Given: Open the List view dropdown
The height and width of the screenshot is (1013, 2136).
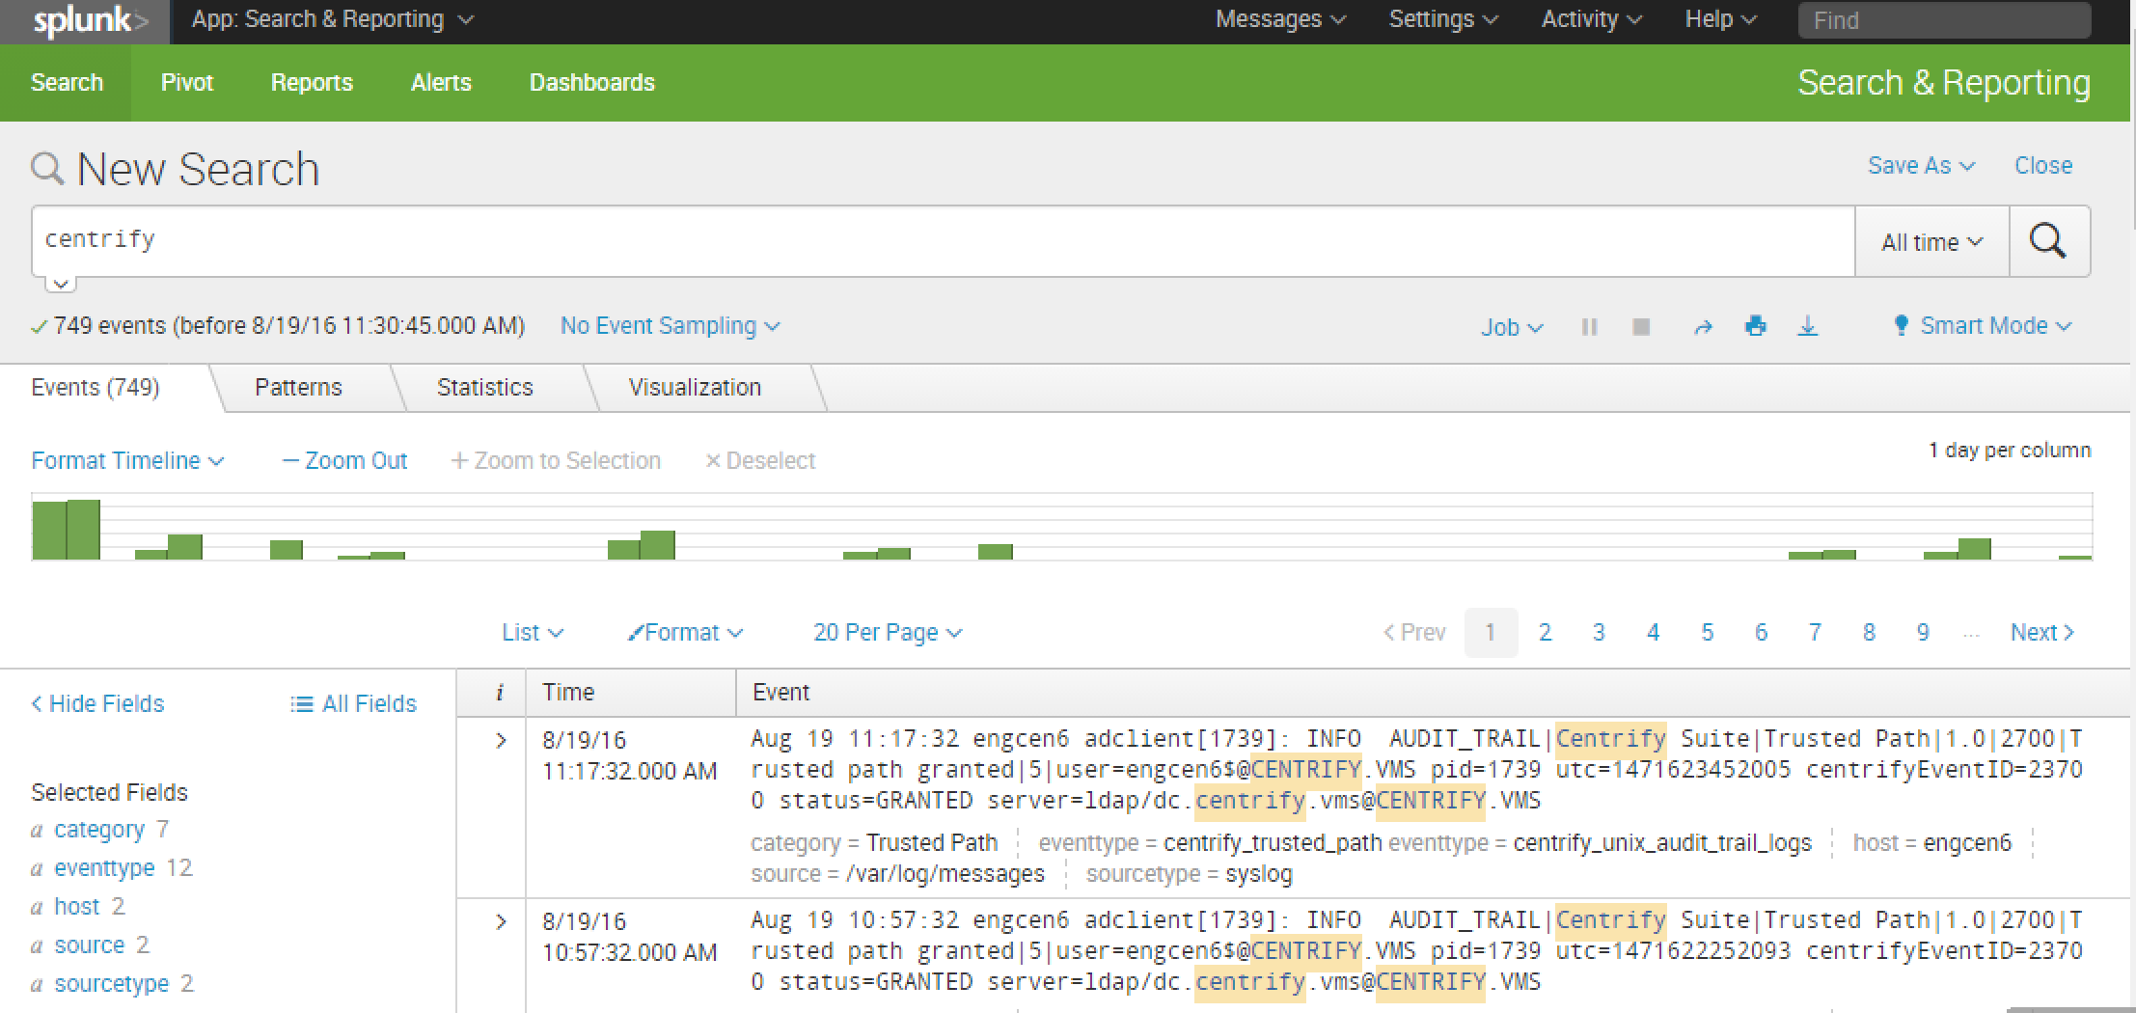Looking at the screenshot, I should pyautogui.click(x=533, y=633).
